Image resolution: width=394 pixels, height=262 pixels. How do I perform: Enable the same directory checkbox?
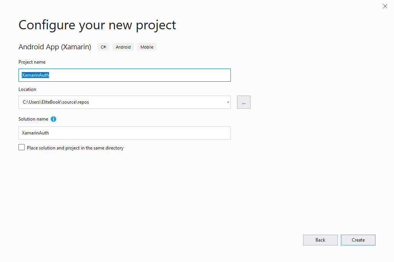22,147
